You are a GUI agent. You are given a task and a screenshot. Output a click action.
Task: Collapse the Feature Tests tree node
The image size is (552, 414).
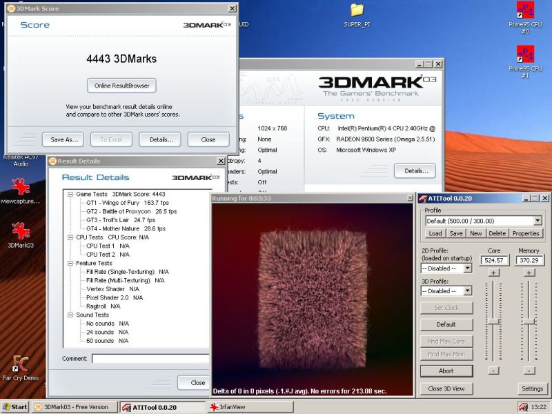tap(71, 264)
